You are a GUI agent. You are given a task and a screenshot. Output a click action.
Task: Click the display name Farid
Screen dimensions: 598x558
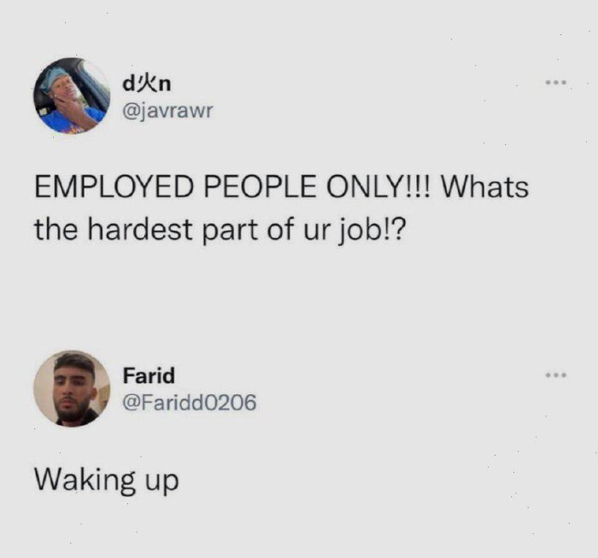(149, 375)
